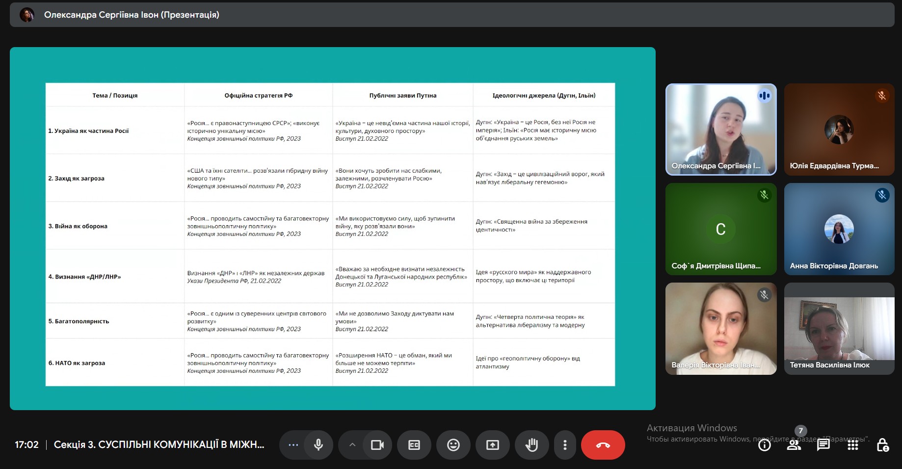The image size is (902, 469).
Task: Click the shared presentation slide table
Action: [x=330, y=234]
